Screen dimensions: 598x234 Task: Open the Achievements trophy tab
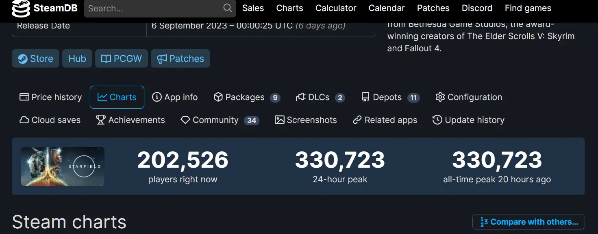[130, 120]
